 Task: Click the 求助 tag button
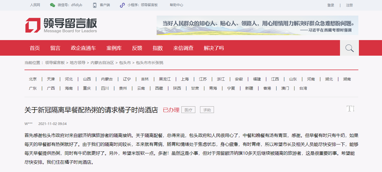(x=207, y=110)
